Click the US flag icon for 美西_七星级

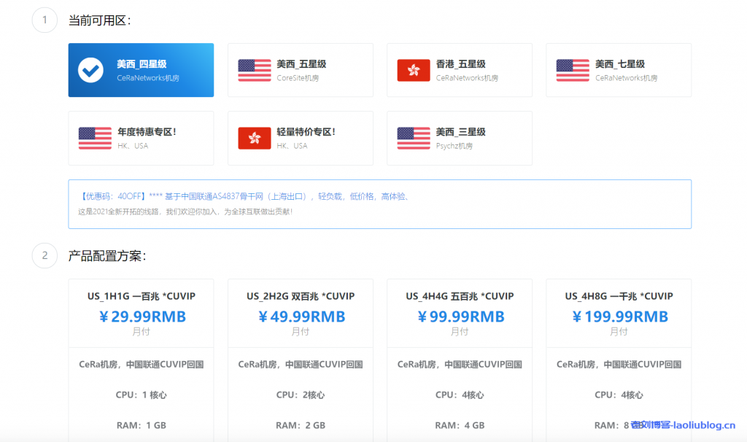pyautogui.click(x=572, y=70)
